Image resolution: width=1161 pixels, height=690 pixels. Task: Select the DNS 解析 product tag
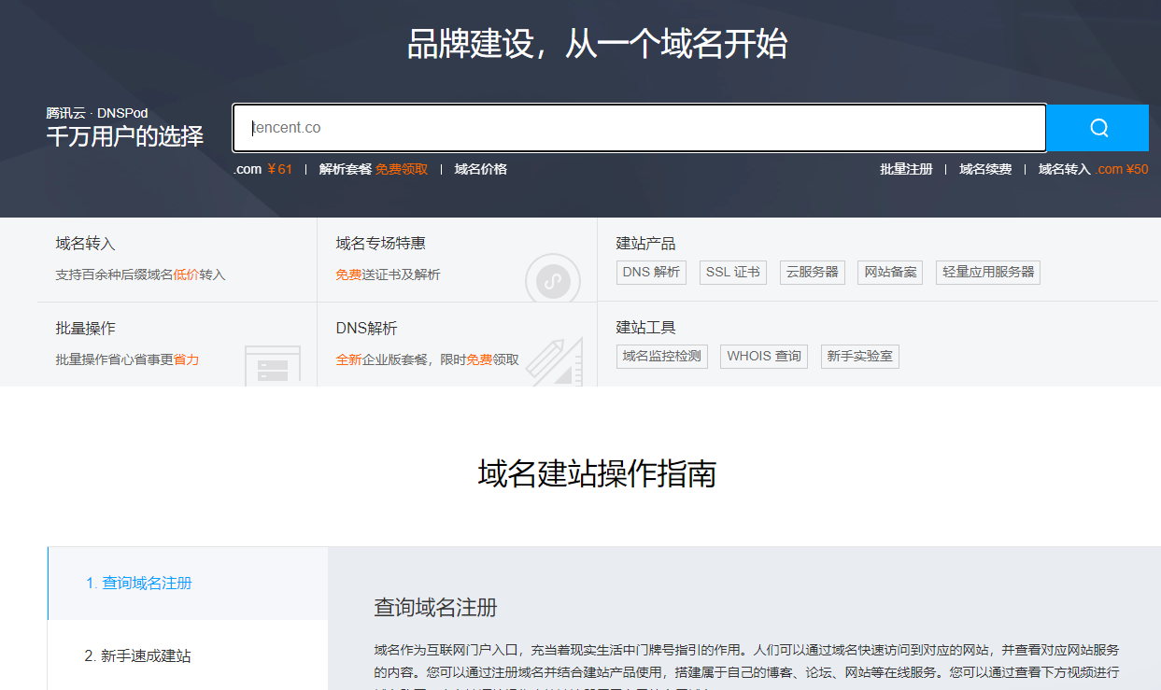click(x=651, y=273)
